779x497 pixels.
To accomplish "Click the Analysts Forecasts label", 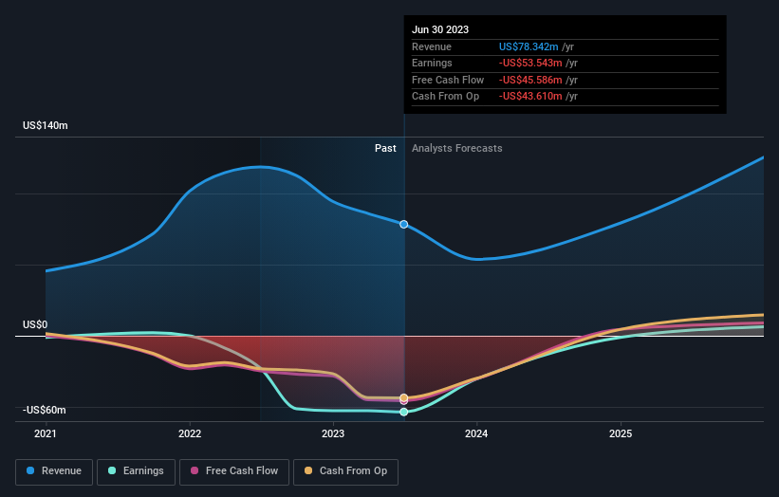I will pos(457,149).
